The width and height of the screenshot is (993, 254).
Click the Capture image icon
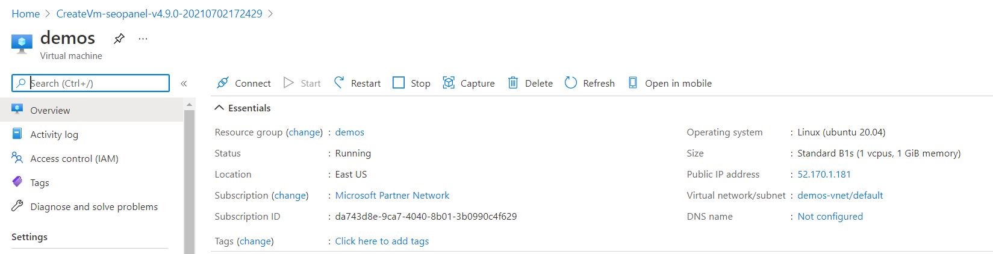[x=449, y=83]
